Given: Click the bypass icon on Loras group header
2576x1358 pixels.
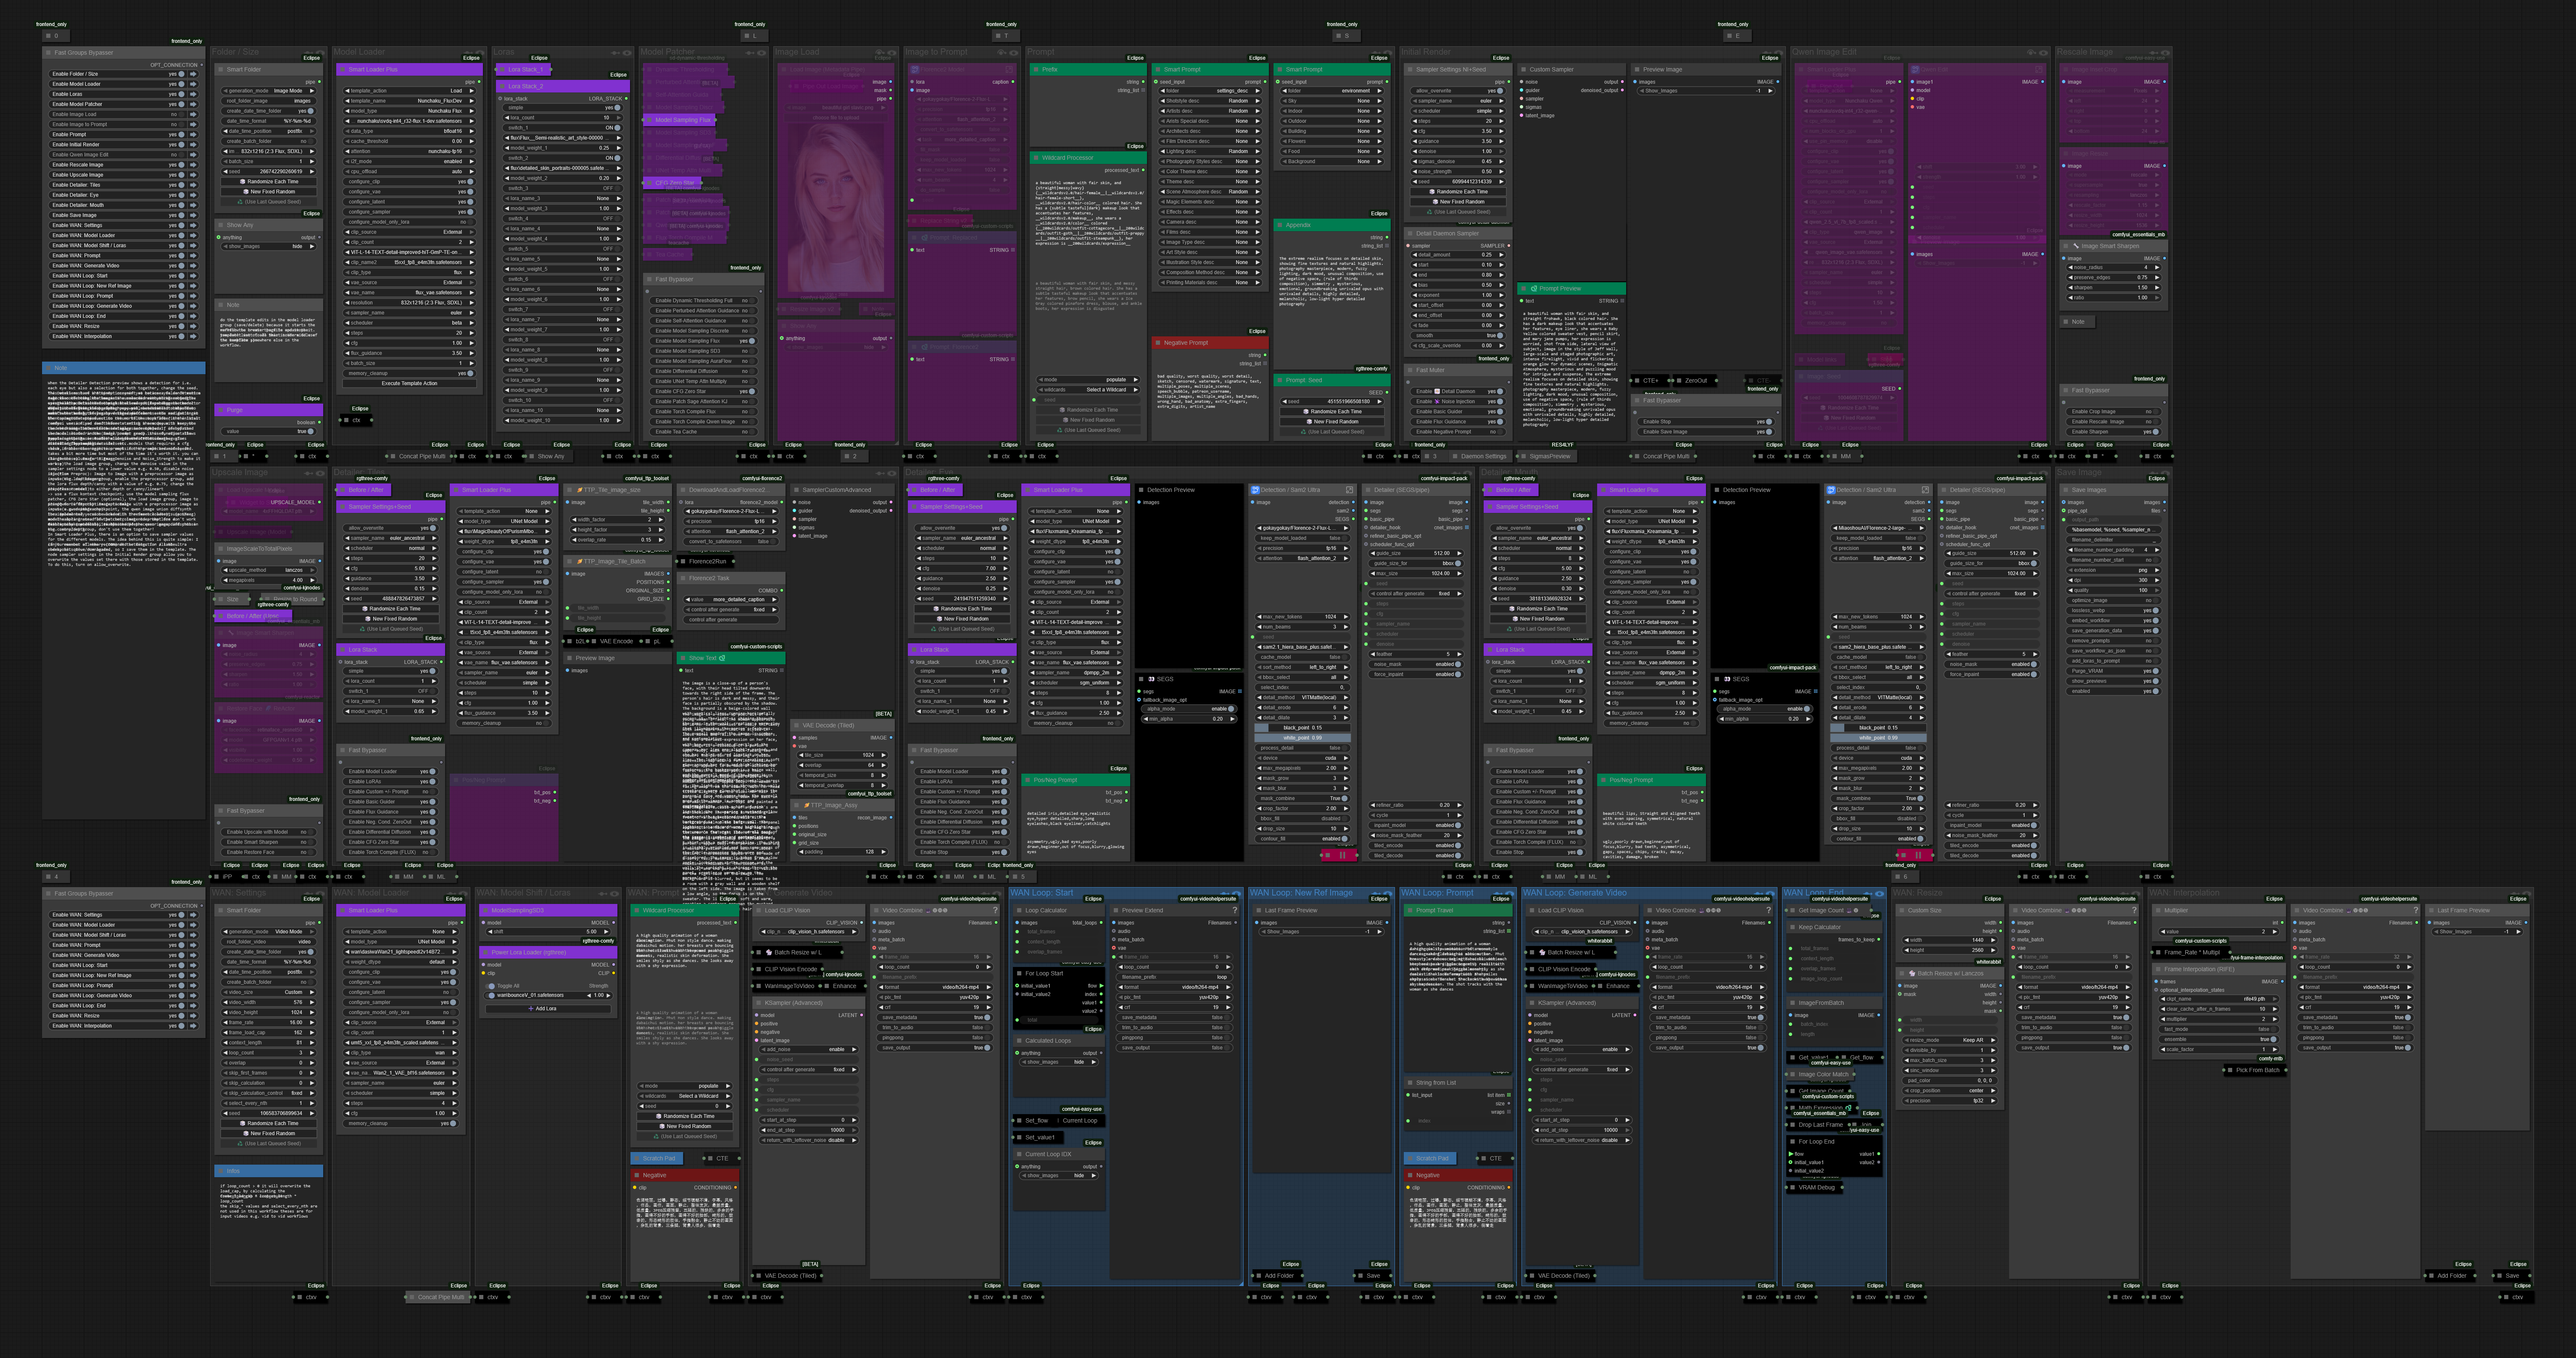Looking at the screenshot, I should (x=616, y=53).
